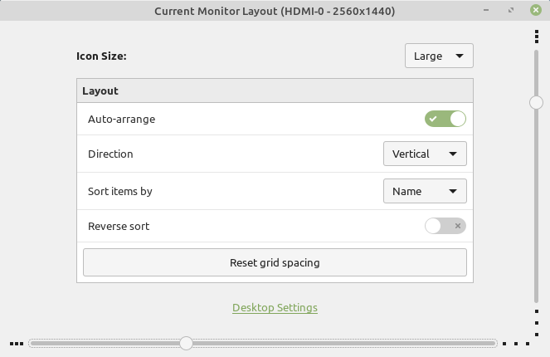
Task: Minimize the Current Monitor Layout window
Action: [x=489, y=11]
